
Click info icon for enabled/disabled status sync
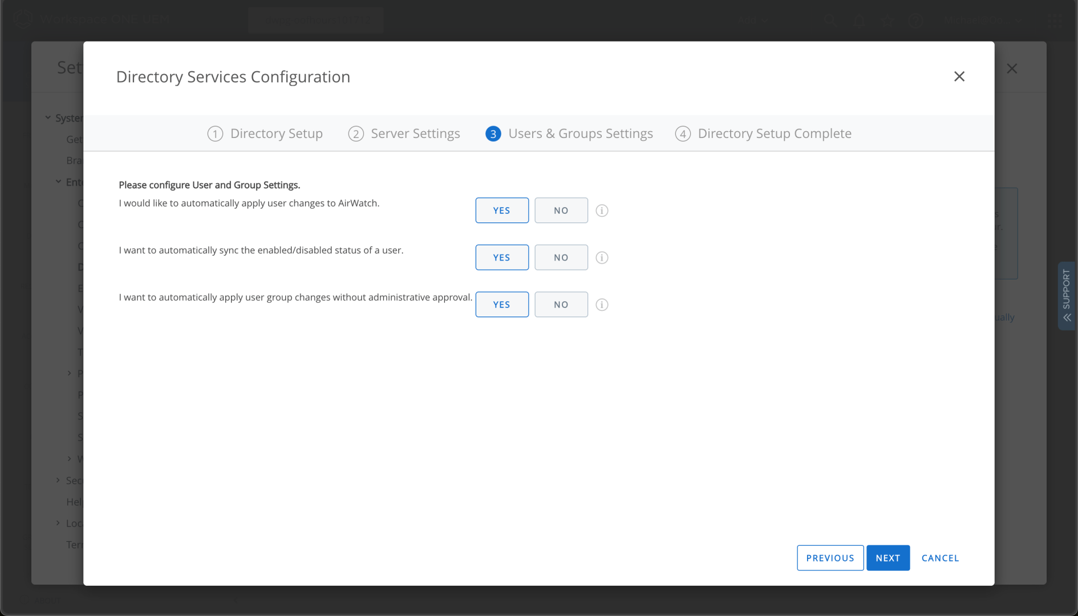[x=602, y=258]
